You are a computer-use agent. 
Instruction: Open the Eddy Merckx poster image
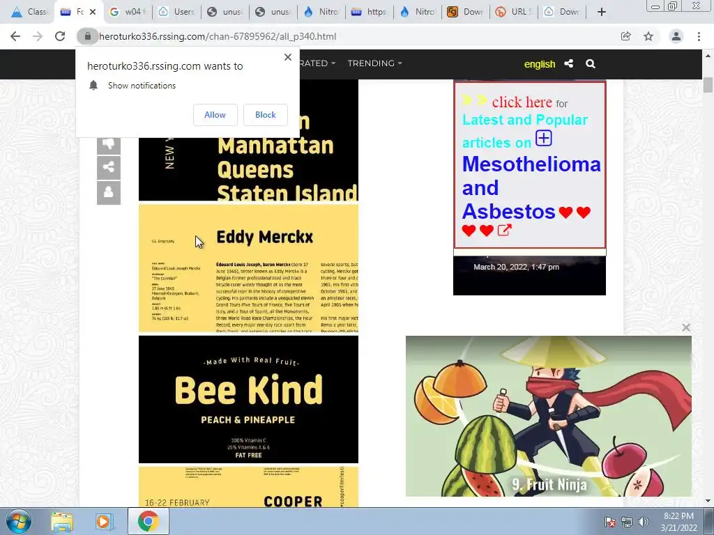(x=249, y=268)
